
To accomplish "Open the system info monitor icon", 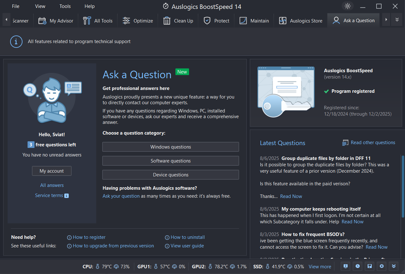I will coord(345,266).
